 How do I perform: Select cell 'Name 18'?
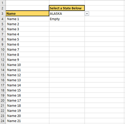coord(27,106)
